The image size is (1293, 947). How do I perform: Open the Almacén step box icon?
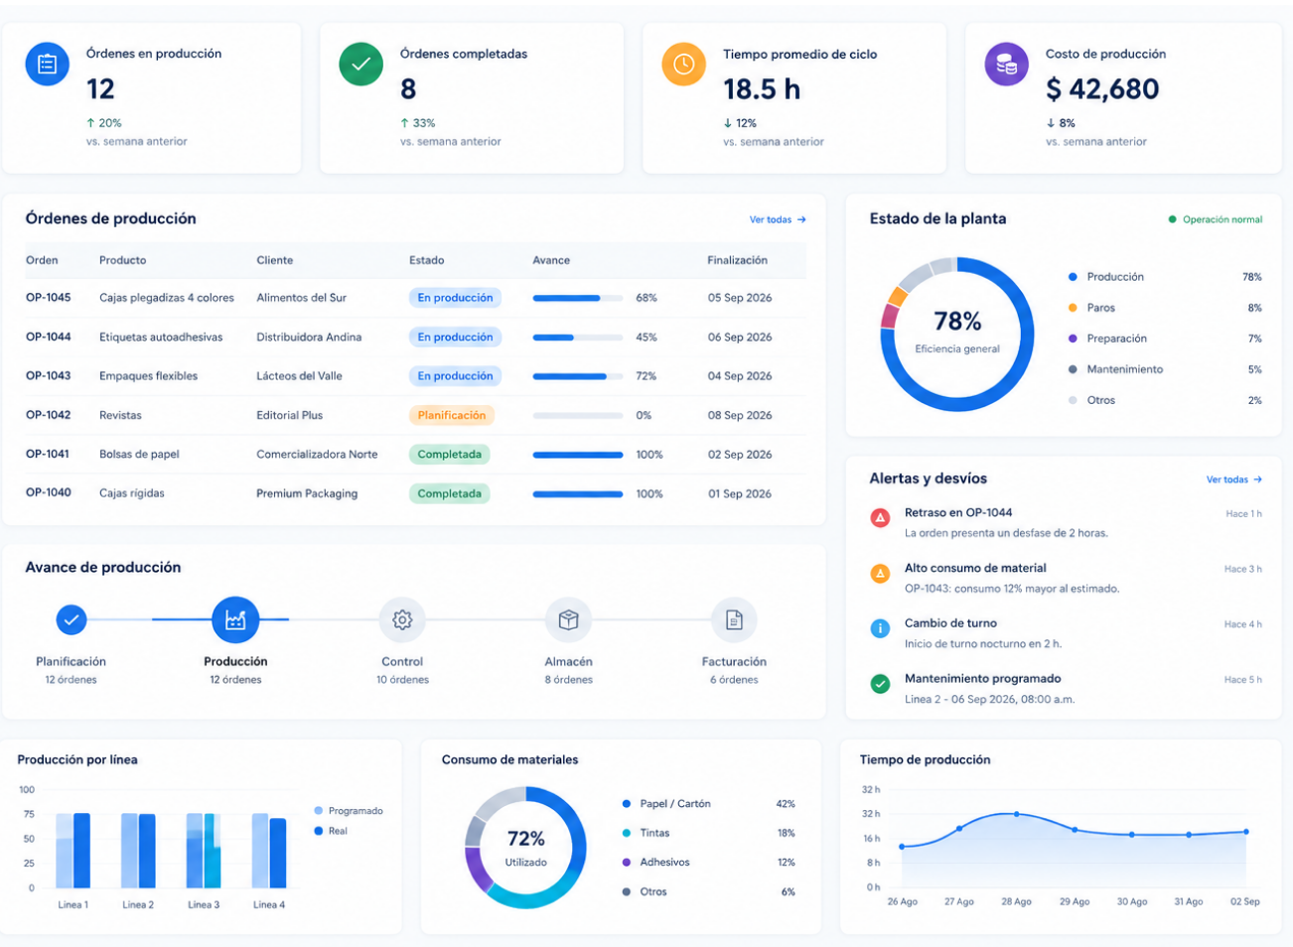click(568, 620)
